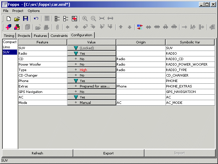Click the Symbolic Var column header
Viewport: 218px width, 164px height.
(190, 42)
